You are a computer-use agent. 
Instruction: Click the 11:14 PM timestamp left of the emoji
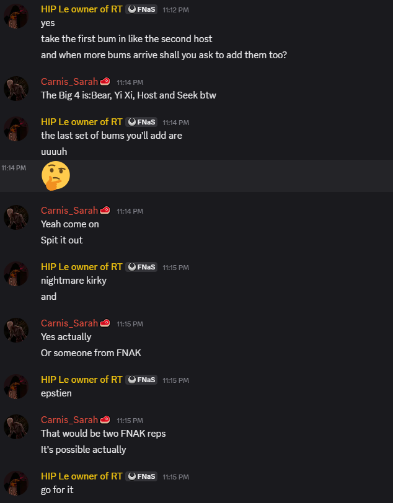pyautogui.click(x=14, y=168)
